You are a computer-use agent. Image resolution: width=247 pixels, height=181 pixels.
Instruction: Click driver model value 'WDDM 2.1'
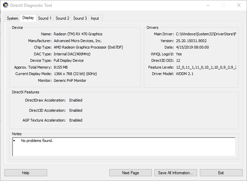pos(185,74)
